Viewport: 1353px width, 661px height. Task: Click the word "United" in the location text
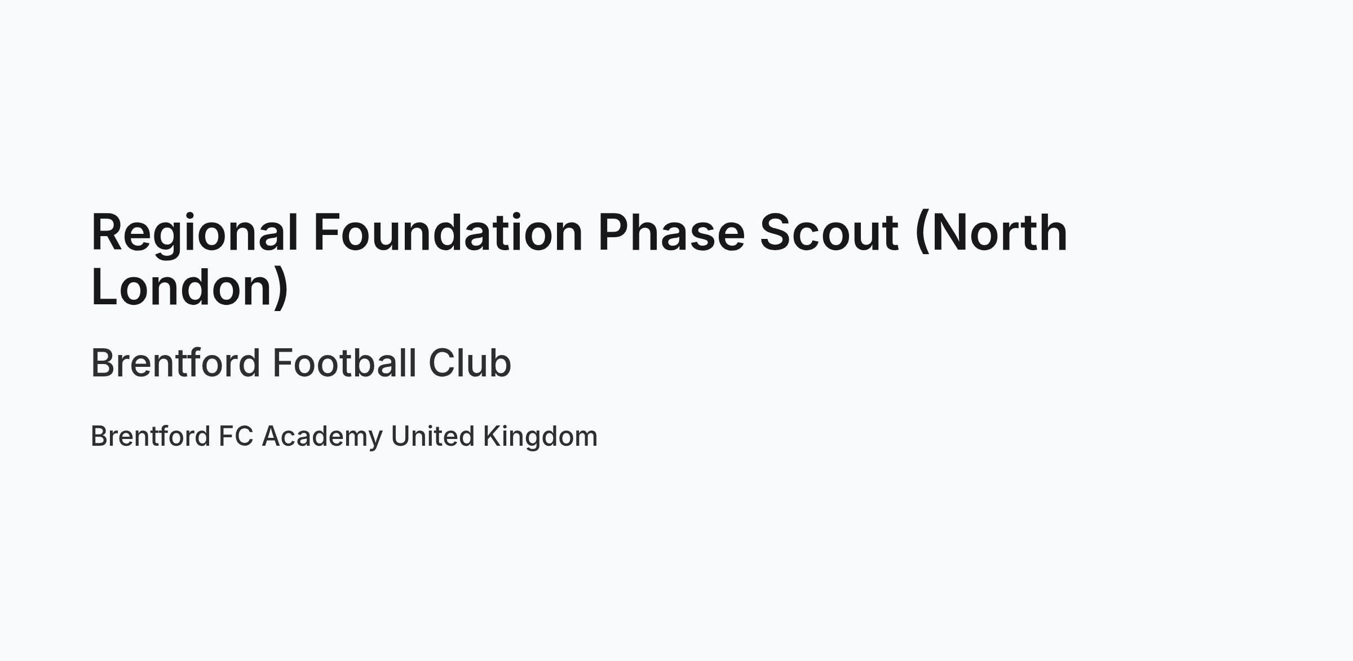(x=433, y=436)
